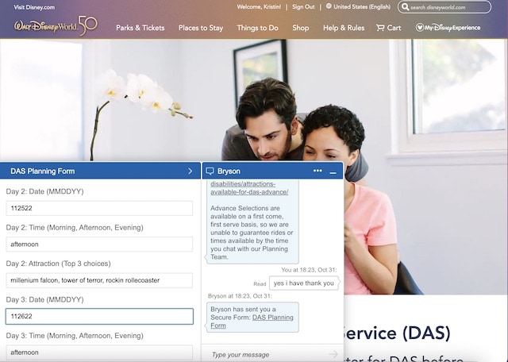Click the 'Day 2: Attraction (Top 3 choices)' label

[58, 264]
